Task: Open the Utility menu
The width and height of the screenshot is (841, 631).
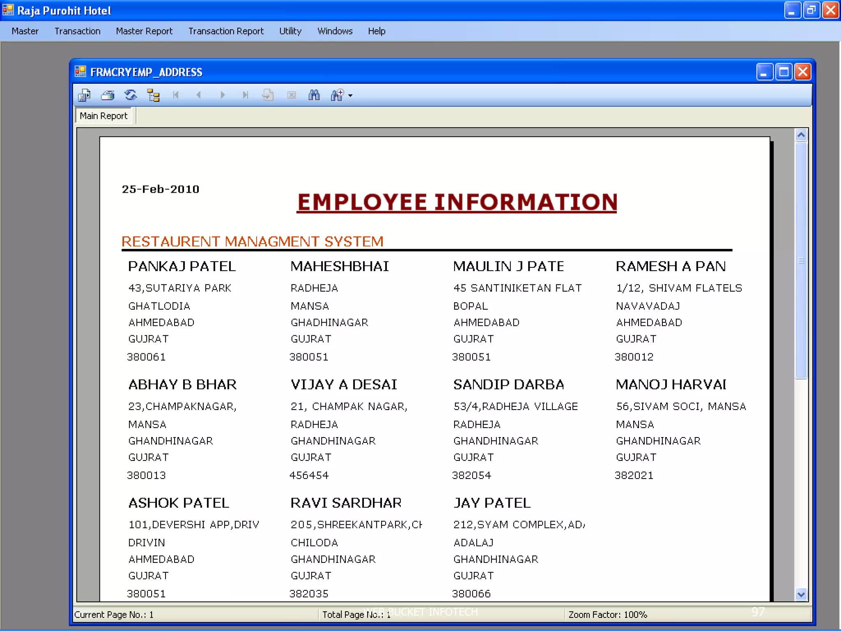Action: click(290, 31)
